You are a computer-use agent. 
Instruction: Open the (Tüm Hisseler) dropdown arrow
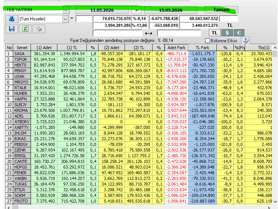click(x=65, y=19)
